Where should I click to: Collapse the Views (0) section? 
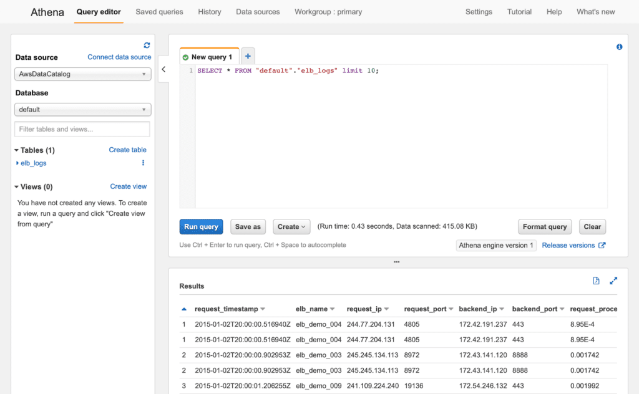pos(16,187)
